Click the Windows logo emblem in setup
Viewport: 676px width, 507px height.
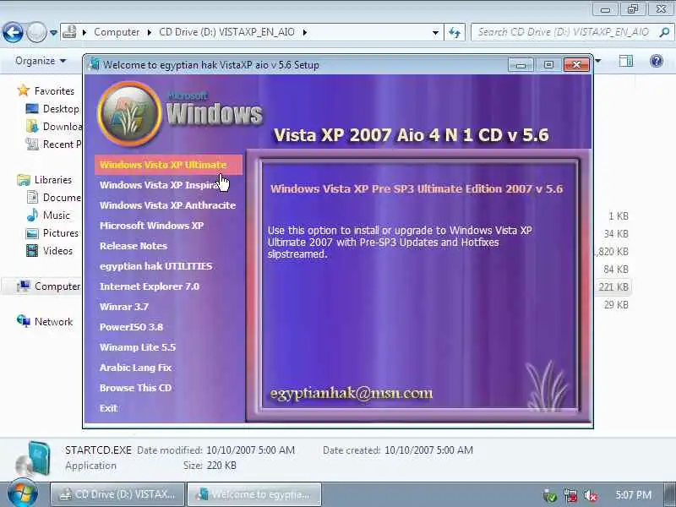click(x=129, y=114)
